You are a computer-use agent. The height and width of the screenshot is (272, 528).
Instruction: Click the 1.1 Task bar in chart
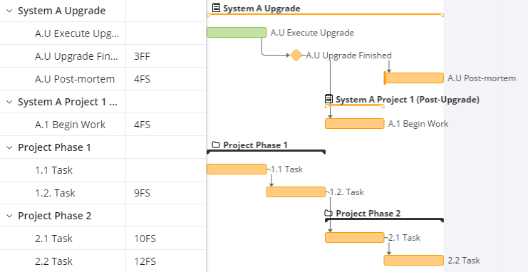coord(237,169)
